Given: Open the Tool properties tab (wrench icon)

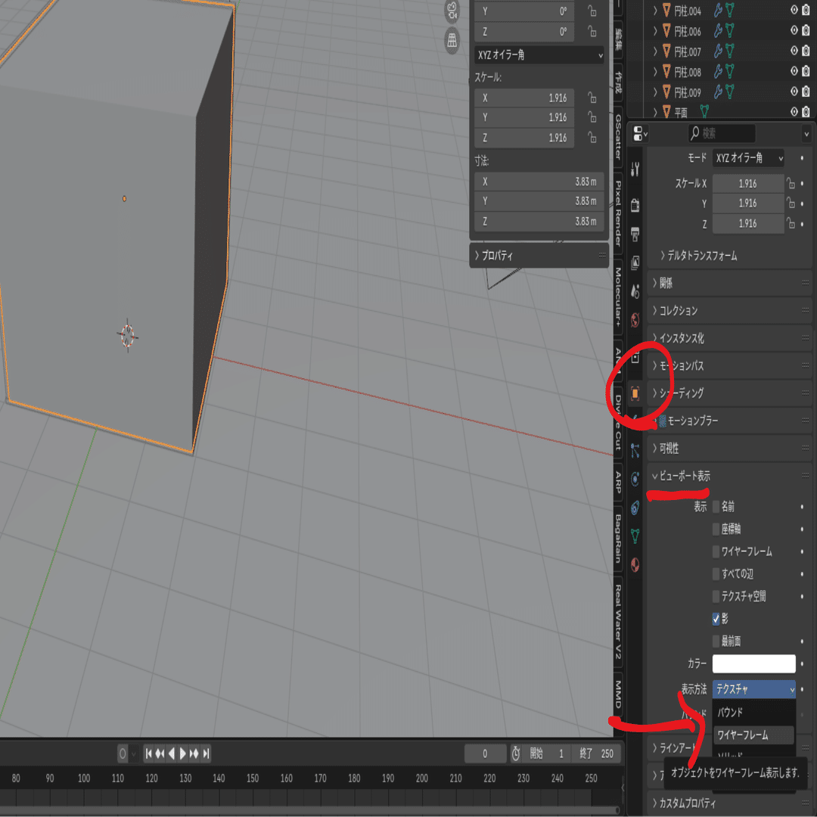Looking at the screenshot, I should tap(635, 169).
